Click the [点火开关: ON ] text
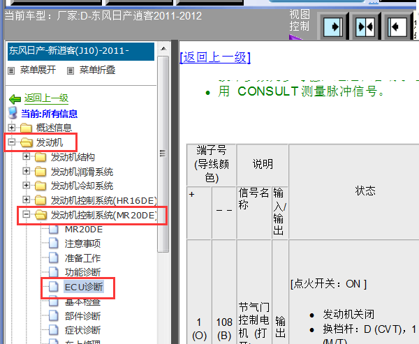The image size is (419, 344). (x=328, y=283)
